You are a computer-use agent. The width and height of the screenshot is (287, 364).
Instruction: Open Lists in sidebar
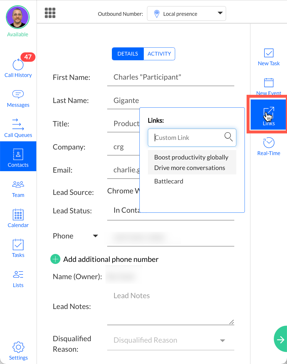pyautogui.click(x=18, y=279)
